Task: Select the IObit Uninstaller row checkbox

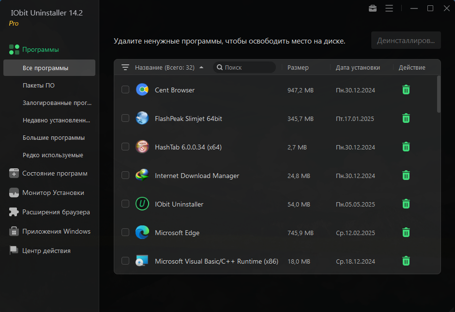Action: [125, 204]
